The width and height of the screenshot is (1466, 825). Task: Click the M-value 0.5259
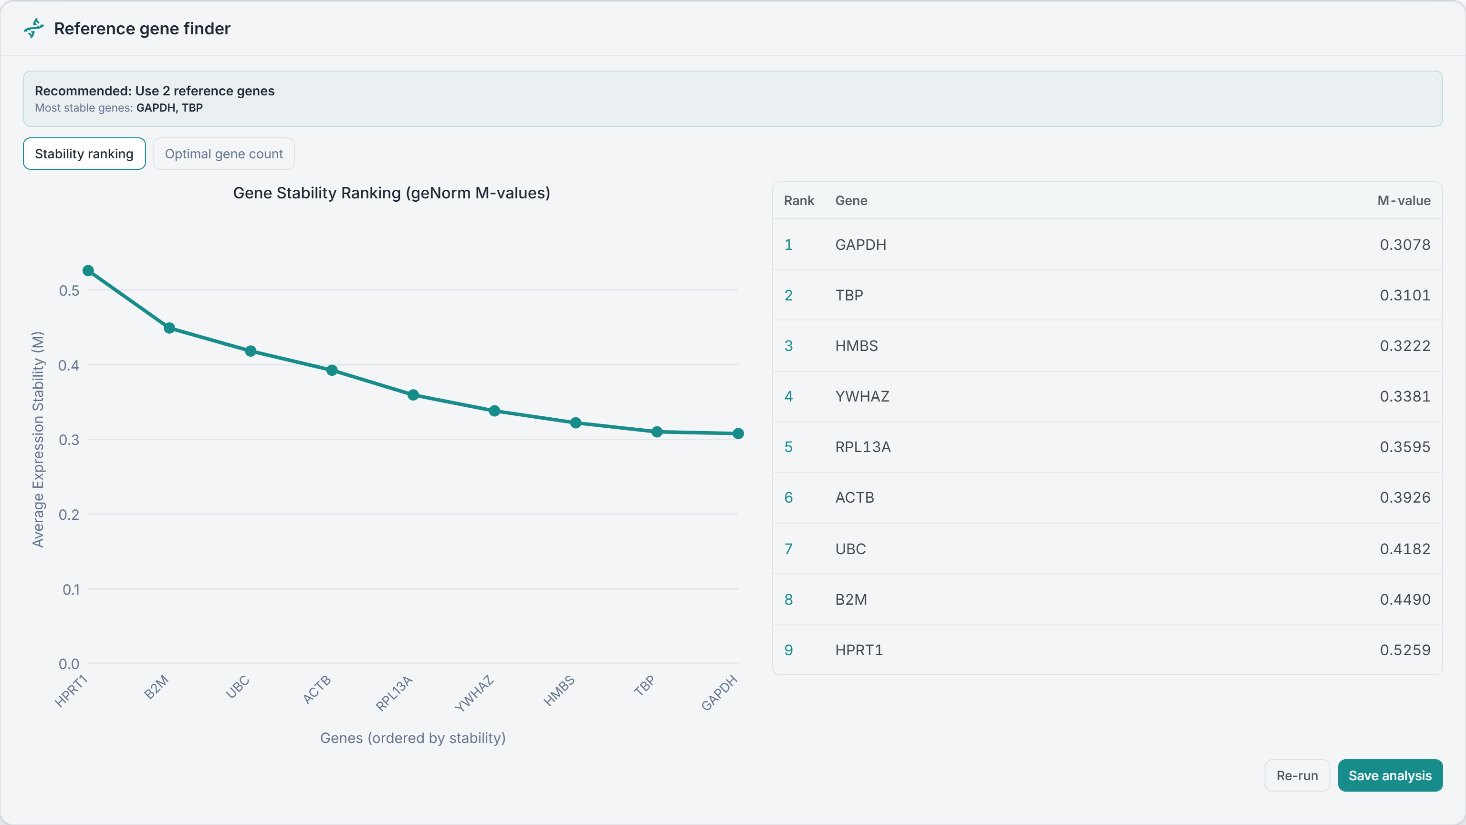[x=1405, y=650]
